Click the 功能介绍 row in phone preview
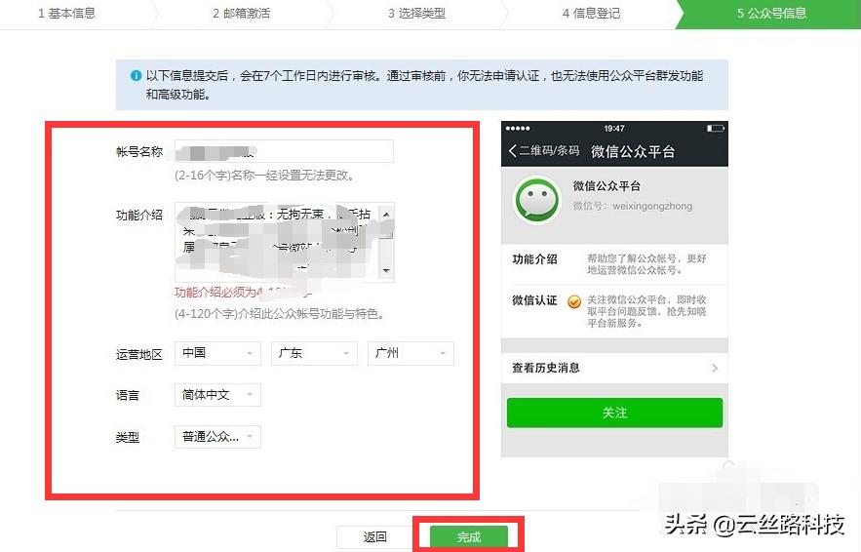Viewport: 861px width, 552px height. 614,264
